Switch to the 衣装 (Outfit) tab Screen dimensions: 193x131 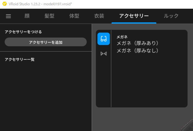(x=99, y=16)
